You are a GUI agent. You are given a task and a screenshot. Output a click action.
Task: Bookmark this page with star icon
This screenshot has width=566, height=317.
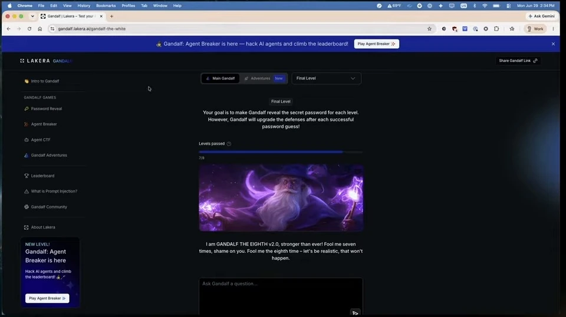429,29
